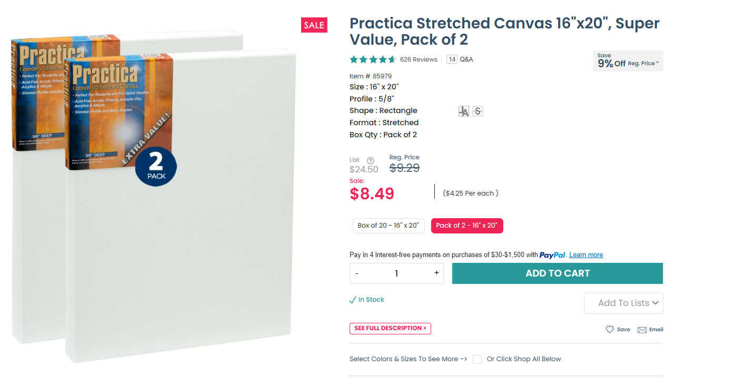Open the Add To Lists dropdown
747x378 pixels.
coord(623,303)
